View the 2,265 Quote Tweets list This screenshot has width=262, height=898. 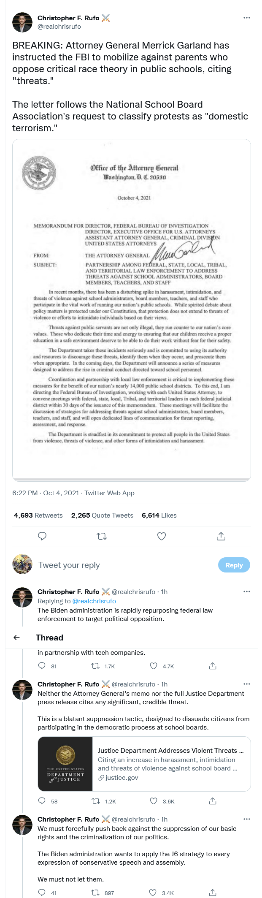pos(102,515)
